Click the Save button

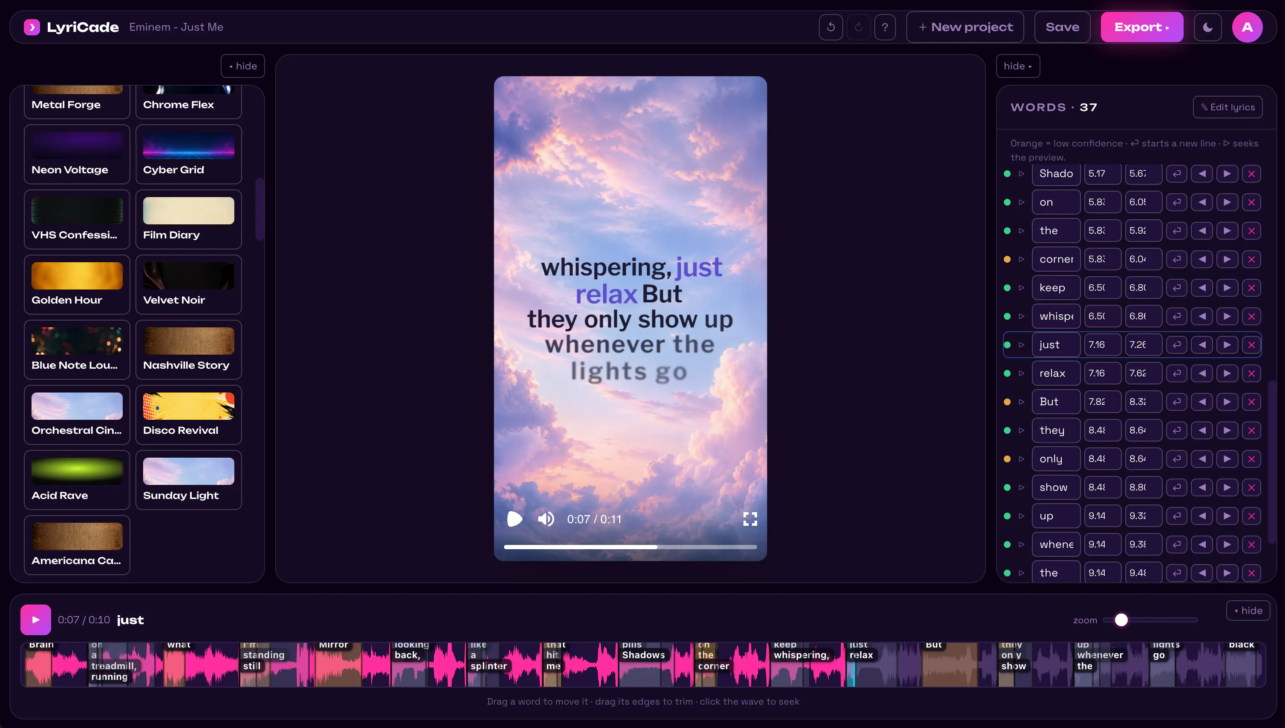click(1062, 27)
